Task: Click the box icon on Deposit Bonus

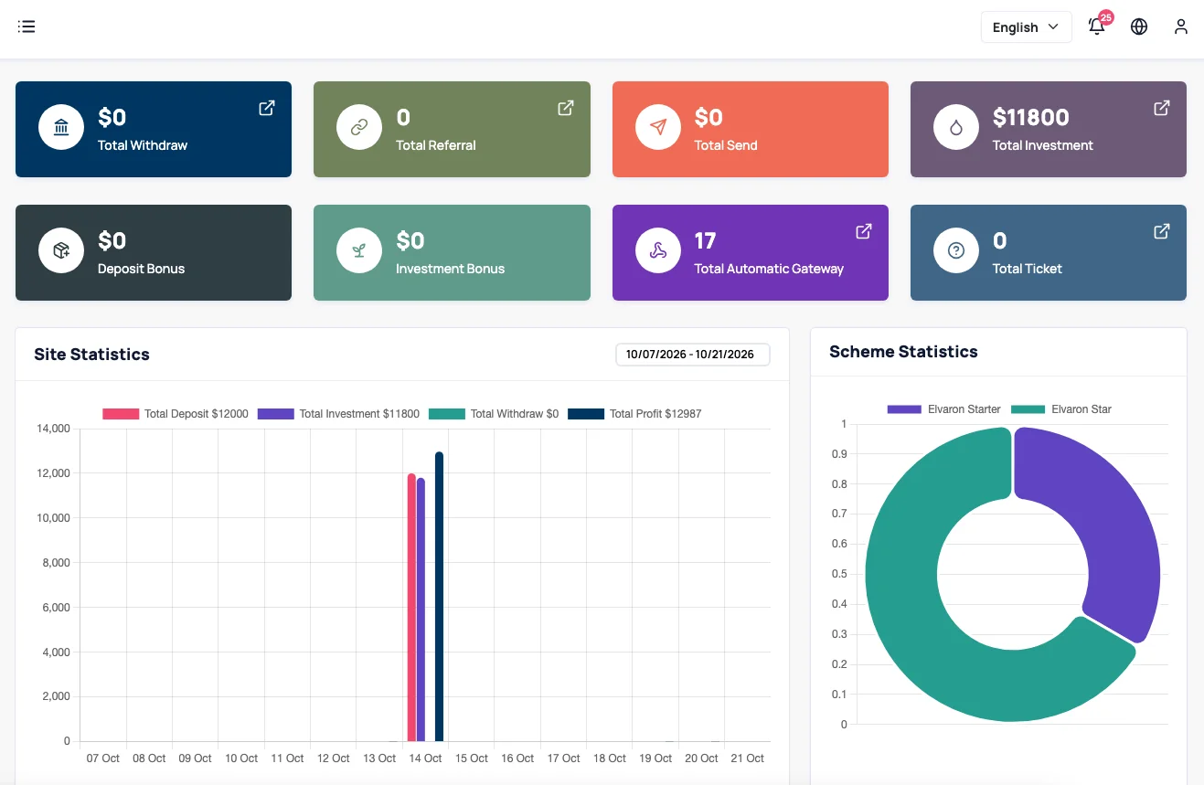Action: point(61,250)
